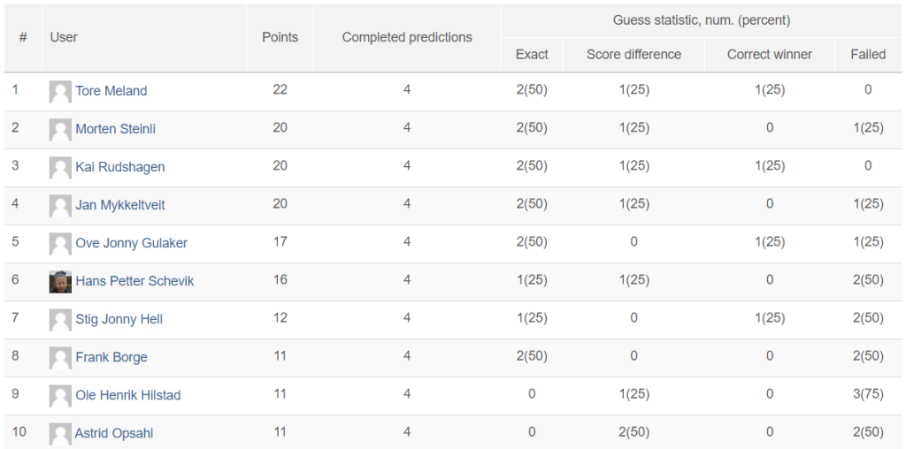The width and height of the screenshot is (906, 449).
Task: Click Stig Jonny Hell's avatar icon
Action: tap(60, 320)
